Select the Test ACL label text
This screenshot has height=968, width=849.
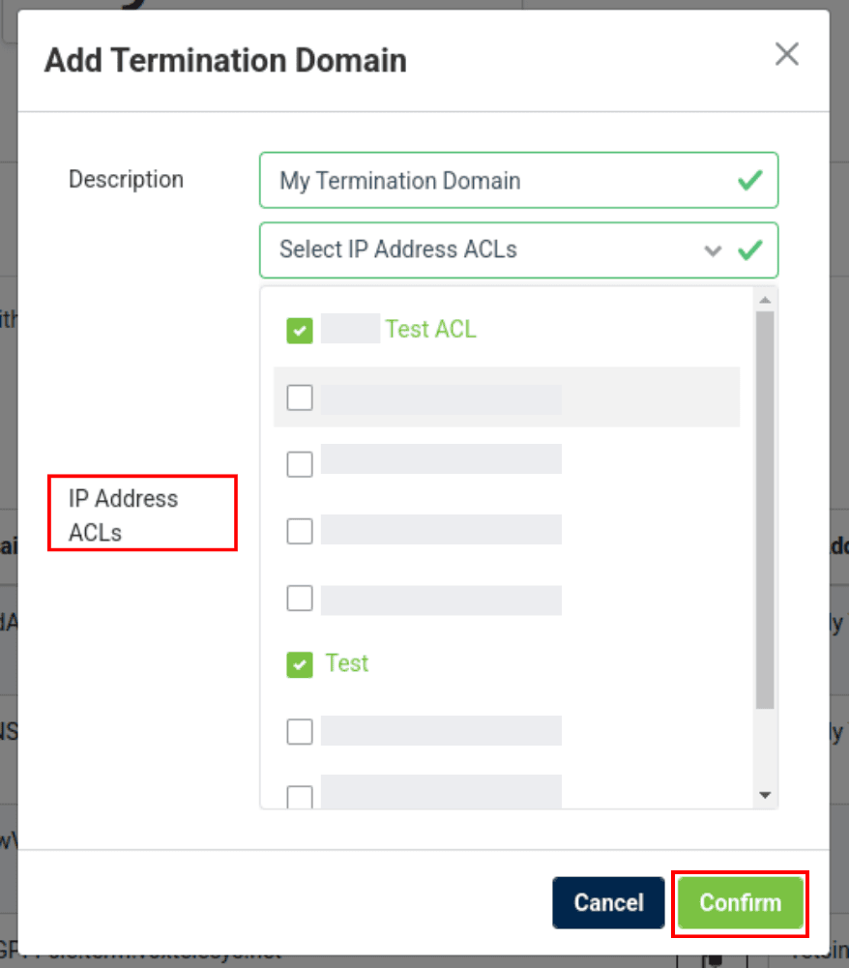(x=430, y=330)
